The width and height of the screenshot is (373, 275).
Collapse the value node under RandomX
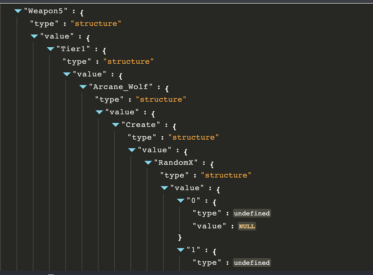(164, 188)
